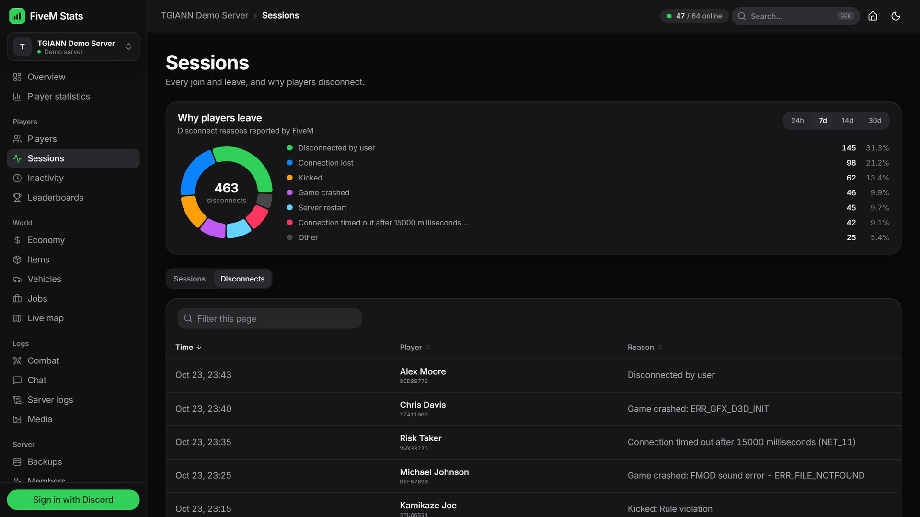Open the Chat logs
The image size is (920, 517).
(73, 381)
